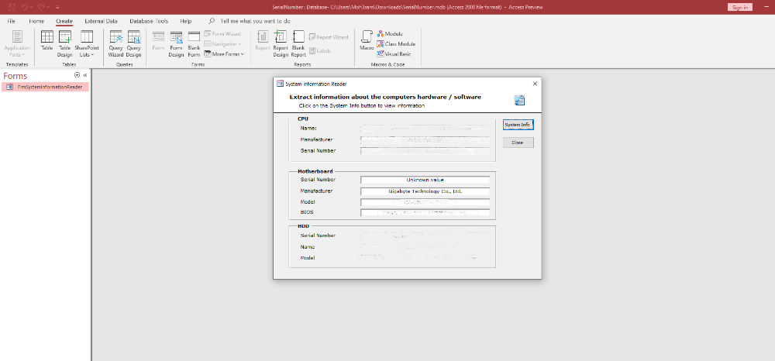The image size is (775, 361).
Task: Create a Blank Form
Action: click(194, 43)
